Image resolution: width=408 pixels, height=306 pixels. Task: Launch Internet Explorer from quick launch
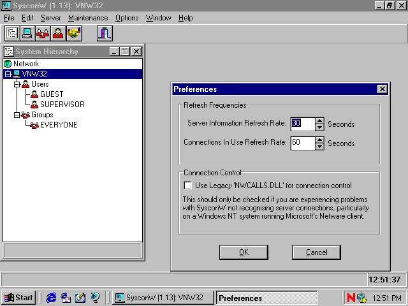[51, 298]
